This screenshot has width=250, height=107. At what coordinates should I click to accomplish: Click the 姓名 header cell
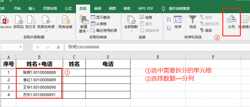tap(74, 64)
